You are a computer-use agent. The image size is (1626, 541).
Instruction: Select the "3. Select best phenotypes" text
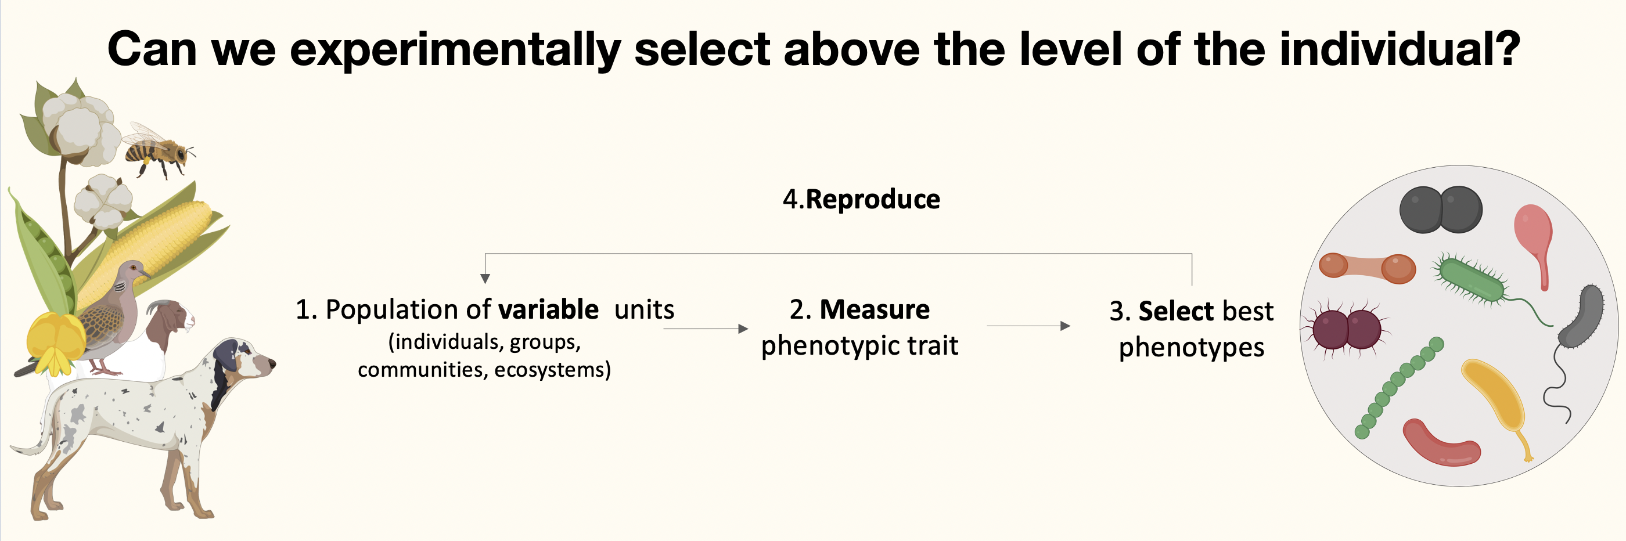(x=1191, y=329)
